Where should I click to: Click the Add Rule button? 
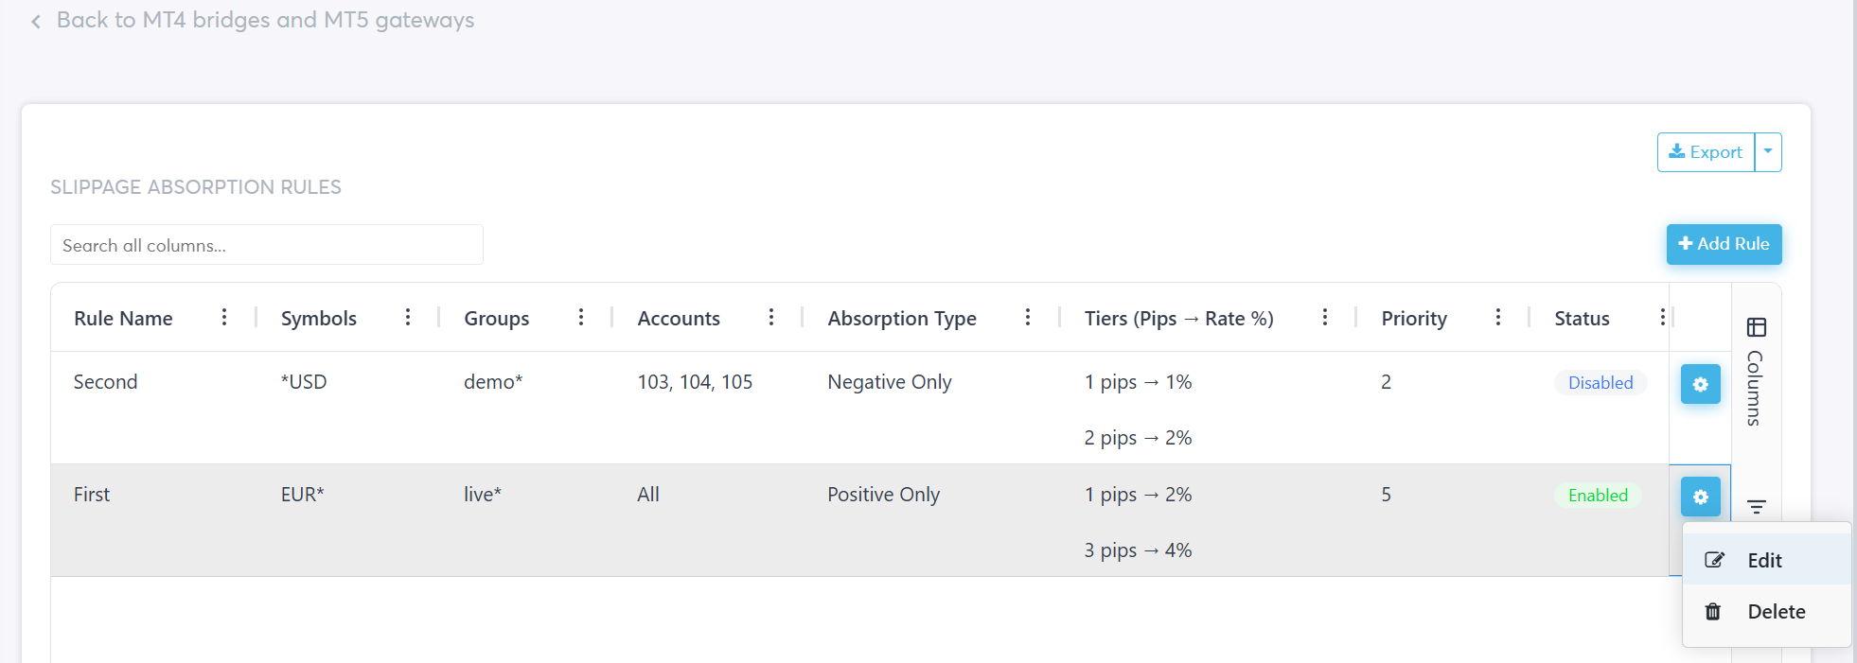click(1724, 244)
